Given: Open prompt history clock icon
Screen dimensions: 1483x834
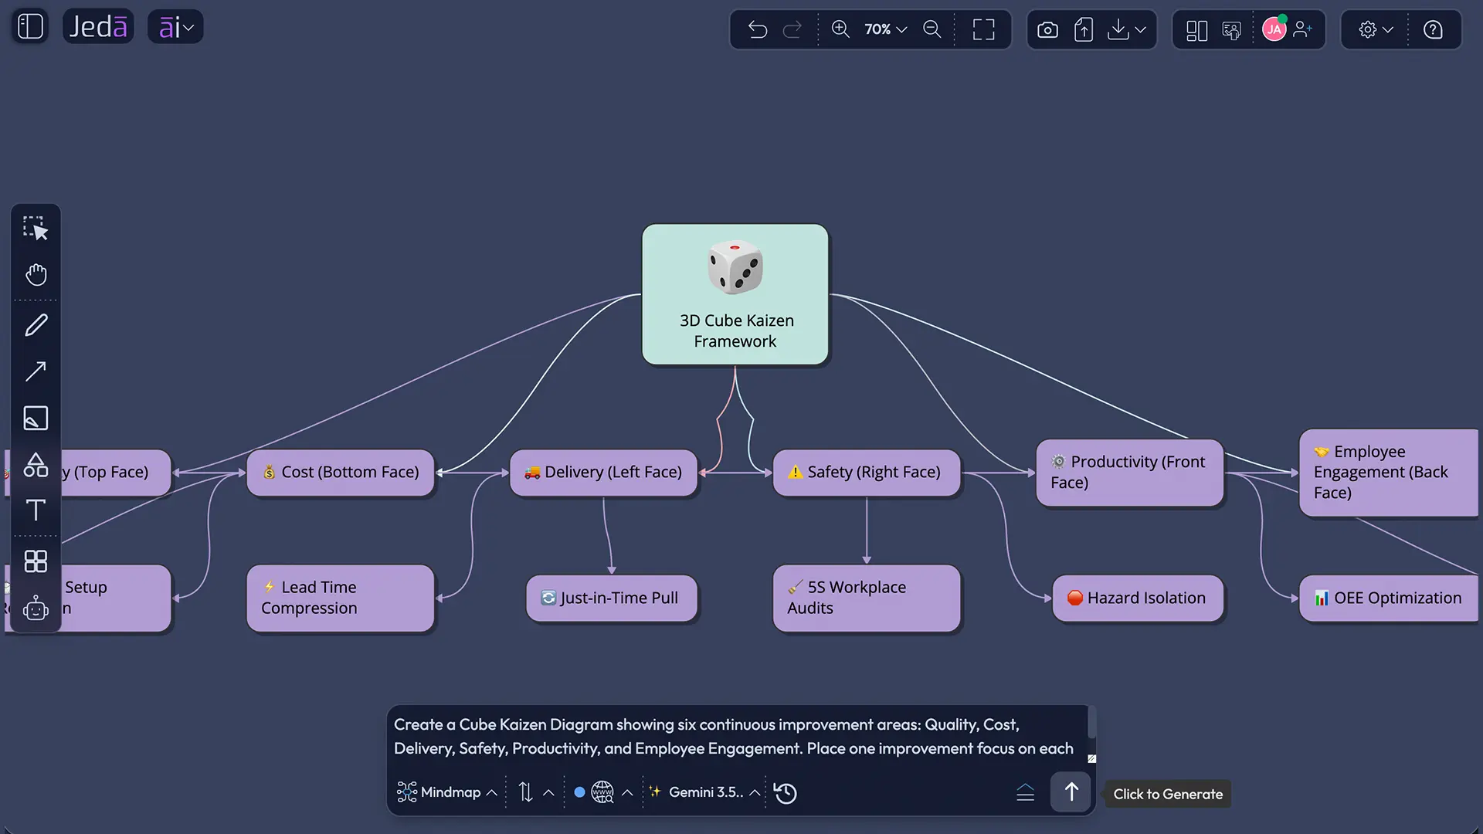Looking at the screenshot, I should coord(786,793).
